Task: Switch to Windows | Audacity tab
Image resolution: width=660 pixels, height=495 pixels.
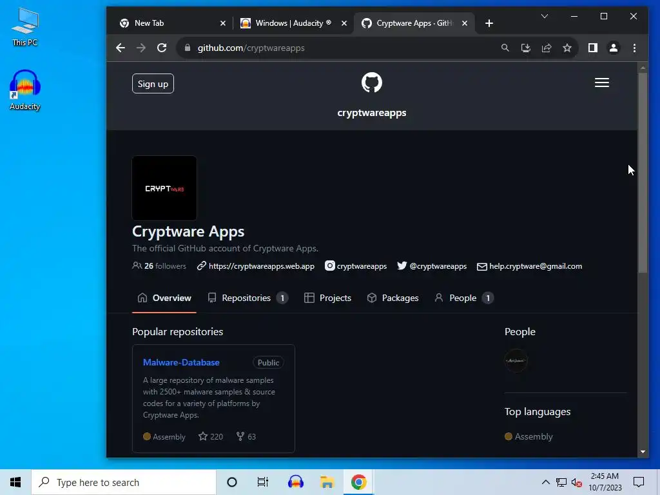Action: pos(289,23)
